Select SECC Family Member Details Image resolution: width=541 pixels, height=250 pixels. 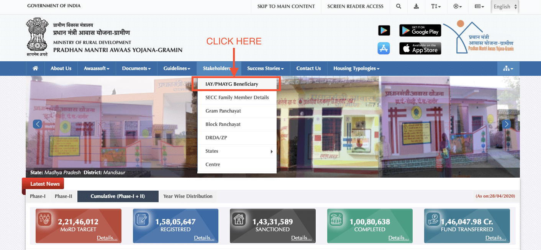[x=237, y=98]
